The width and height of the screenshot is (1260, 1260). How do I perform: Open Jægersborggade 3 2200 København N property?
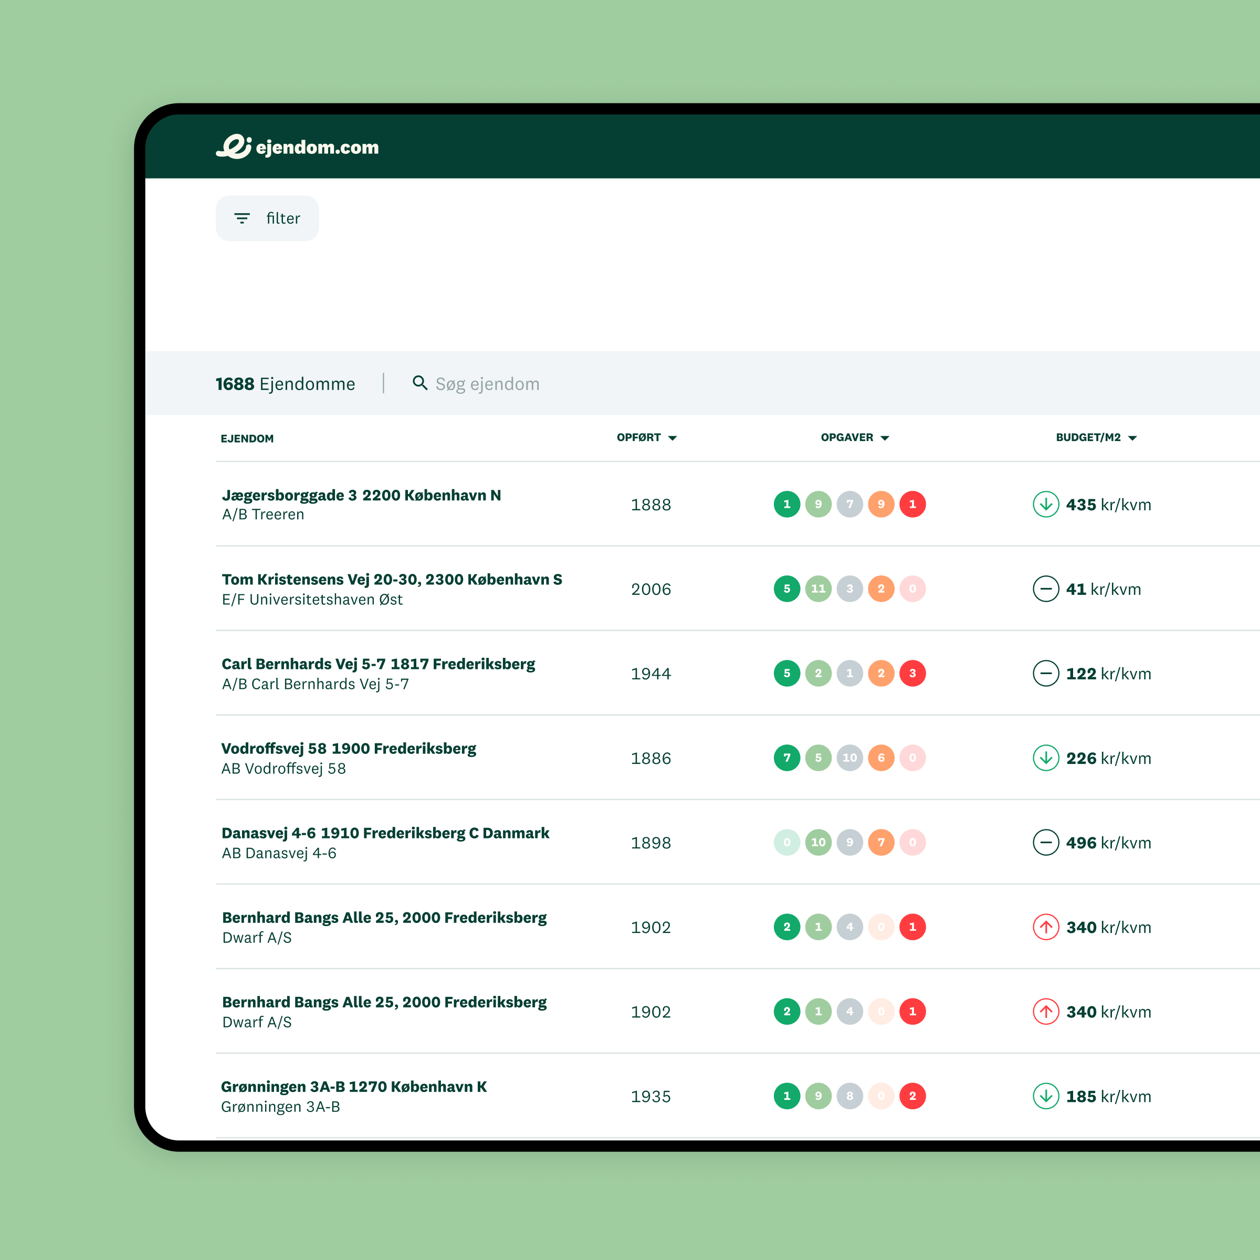coord(361,495)
